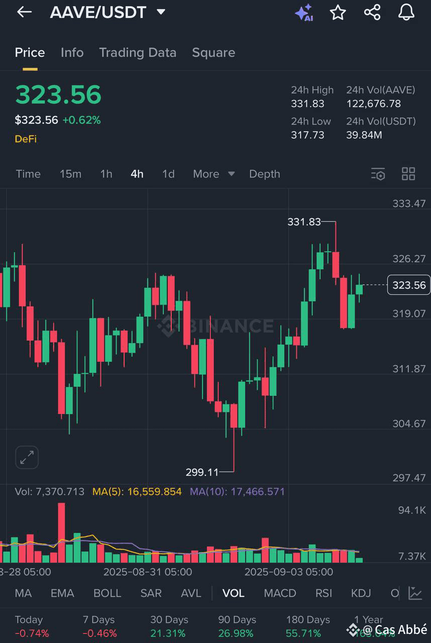
Task: Open AAVE/USDT pair dropdown arrow
Action: coord(161,12)
